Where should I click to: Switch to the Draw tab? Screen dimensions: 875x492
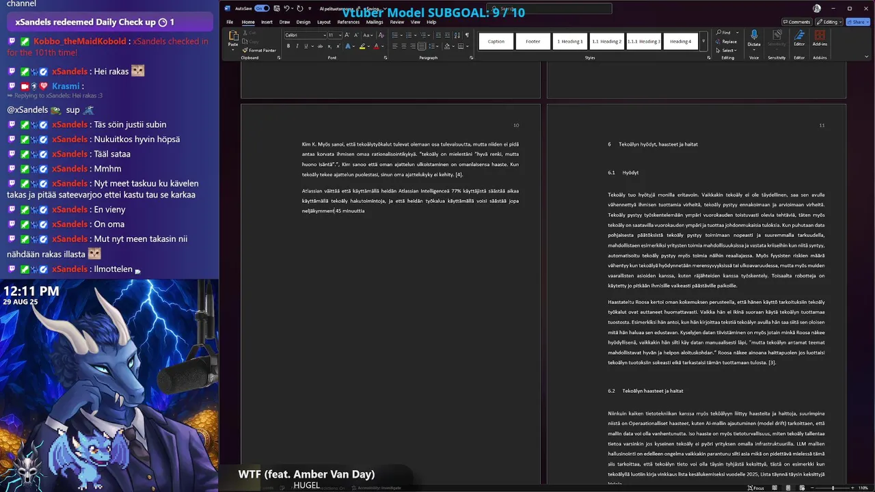point(284,22)
